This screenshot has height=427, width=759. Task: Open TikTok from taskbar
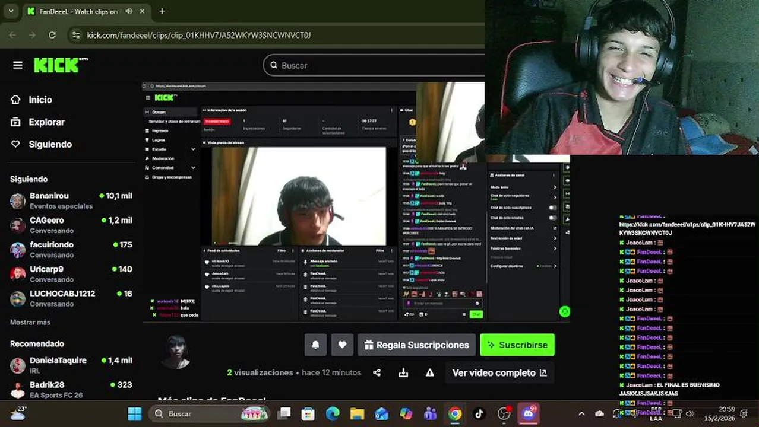pyautogui.click(x=479, y=413)
